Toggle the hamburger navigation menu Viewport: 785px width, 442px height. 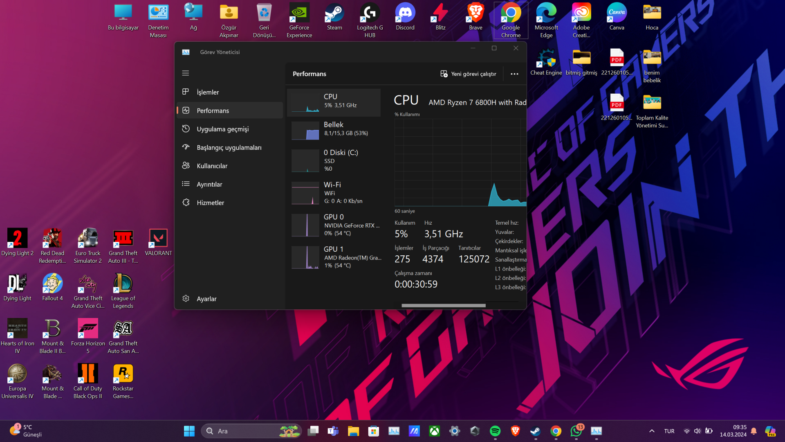[x=186, y=73]
